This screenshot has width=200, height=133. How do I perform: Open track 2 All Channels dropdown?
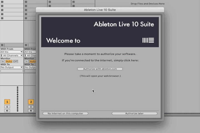30,55
